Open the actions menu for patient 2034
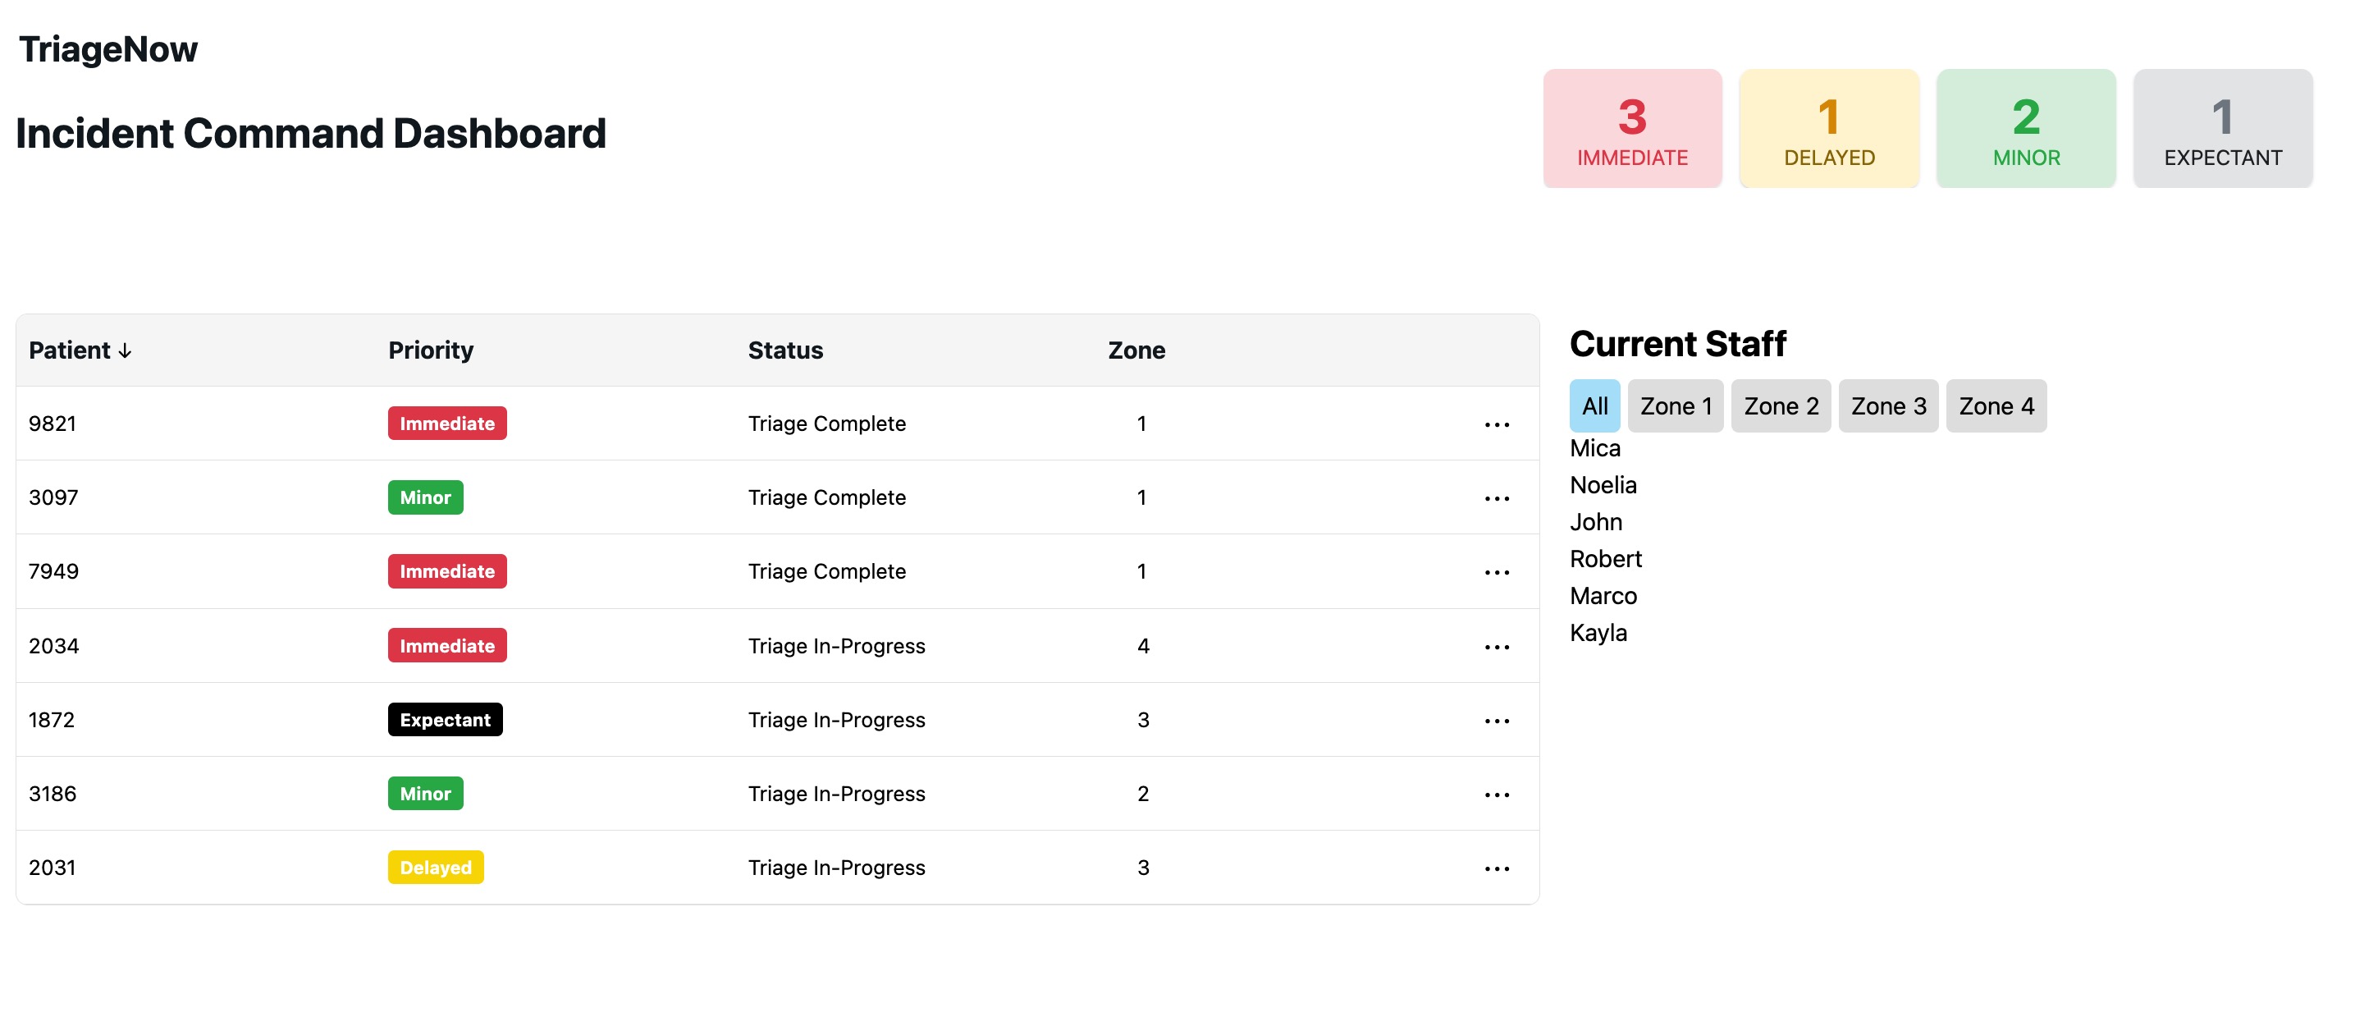Screen dimensions: 2355x1026 1497,647
